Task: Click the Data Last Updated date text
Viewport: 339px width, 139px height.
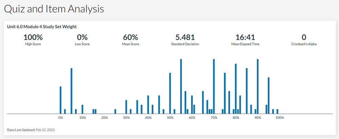Action: pyautogui.click(x=31, y=130)
